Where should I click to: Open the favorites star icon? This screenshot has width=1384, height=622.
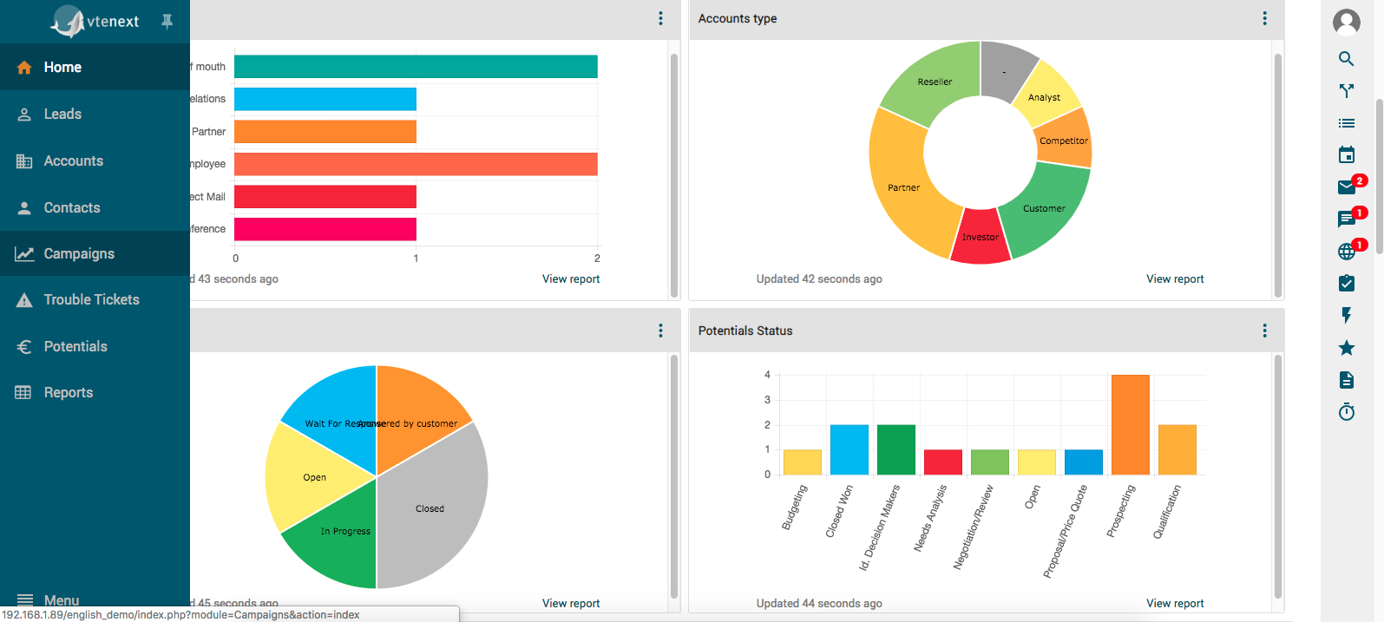click(x=1346, y=348)
